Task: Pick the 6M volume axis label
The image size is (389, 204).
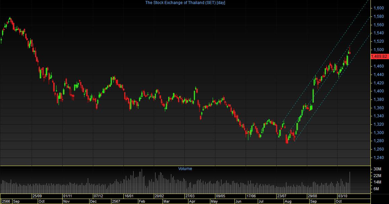Action: [376, 189]
